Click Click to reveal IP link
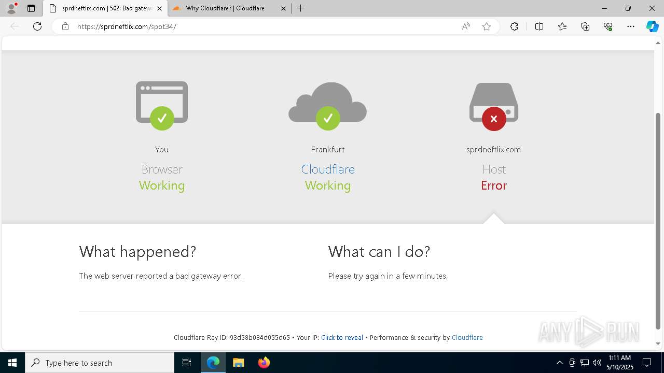Viewport: 664px width, 373px height. pos(342,337)
